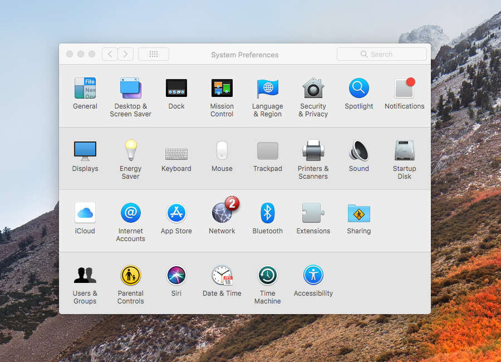Open Date & Time settings
The width and height of the screenshot is (501, 362).
point(222,275)
